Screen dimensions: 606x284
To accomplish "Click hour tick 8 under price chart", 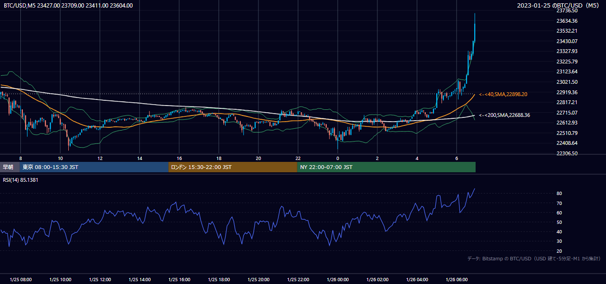I will pos(20,158).
